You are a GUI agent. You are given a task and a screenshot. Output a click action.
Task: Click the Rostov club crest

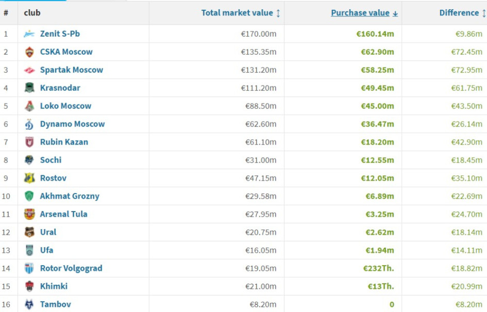click(x=29, y=178)
